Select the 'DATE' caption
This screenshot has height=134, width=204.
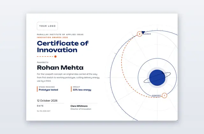pos(40,106)
